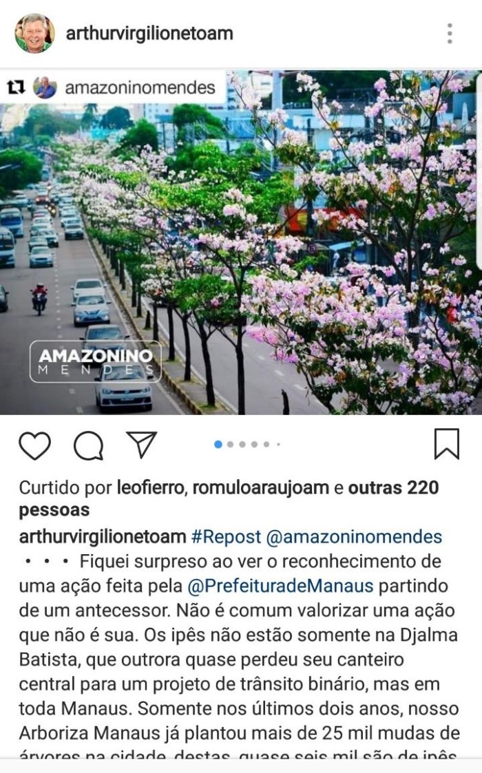Open @PrefeituradeManaus mention
This screenshot has width=482, height=773.
pyautogui.click(x=280, y=586)
